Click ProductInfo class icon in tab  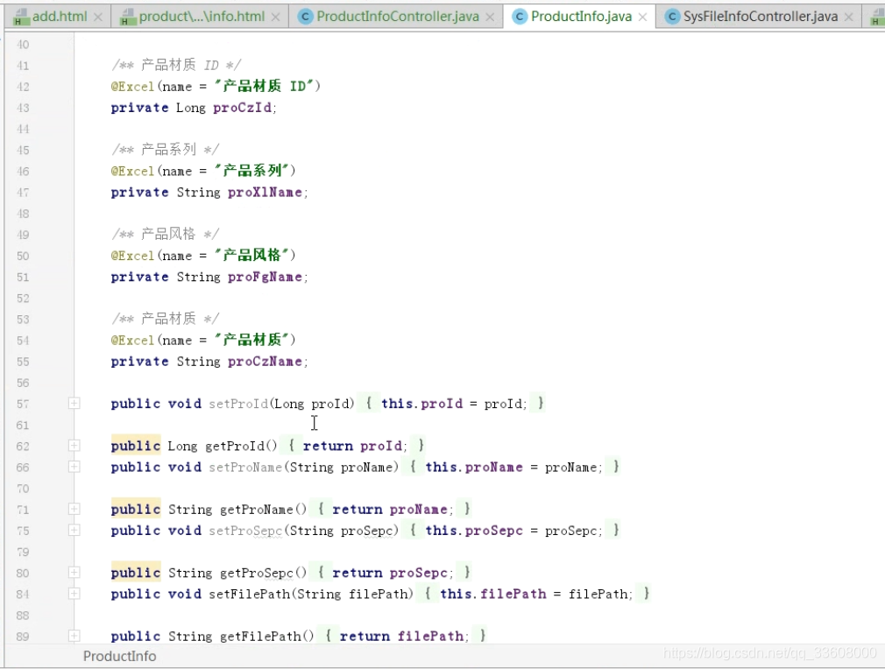[520, 17]
